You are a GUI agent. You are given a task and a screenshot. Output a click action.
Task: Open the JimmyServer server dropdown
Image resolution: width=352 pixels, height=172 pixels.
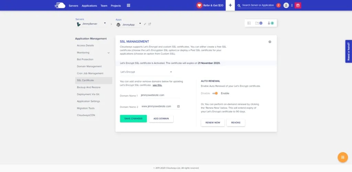105,23
